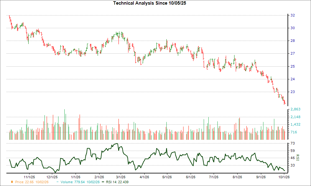
Task: Click the x-axis date label 6/1/26
Action: pos(191,177)
